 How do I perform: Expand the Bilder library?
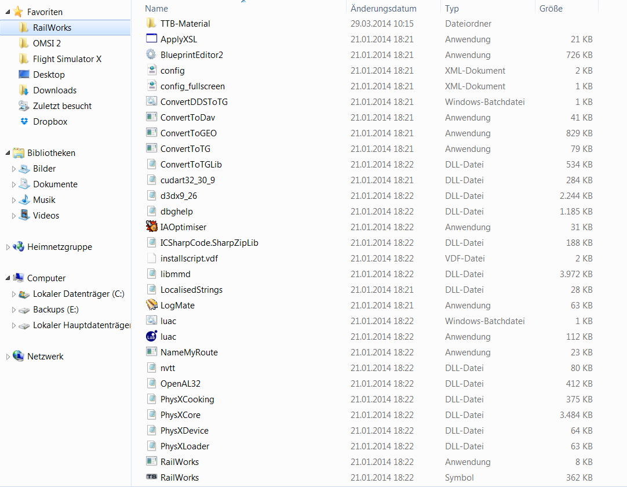click(x=13, y=169)
